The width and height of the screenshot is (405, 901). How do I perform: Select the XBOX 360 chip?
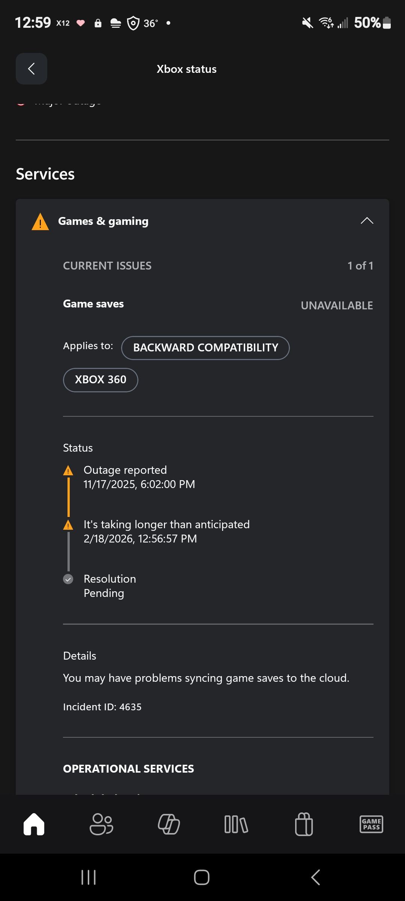pyautogui.click(x=100, y=380)
